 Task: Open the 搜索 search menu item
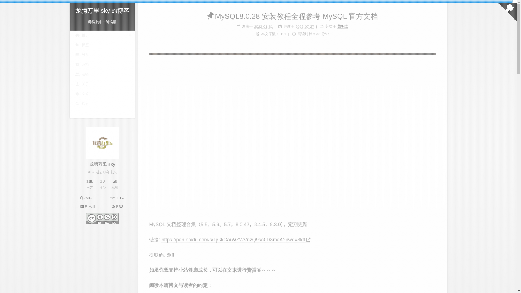tap(102, 104)
